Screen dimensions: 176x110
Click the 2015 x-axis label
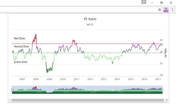[131, 79]
